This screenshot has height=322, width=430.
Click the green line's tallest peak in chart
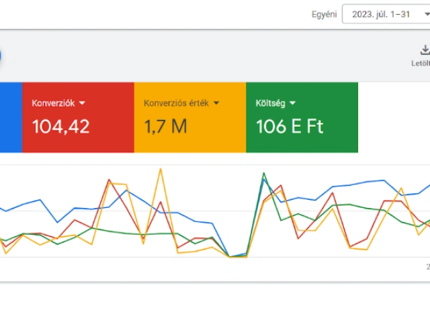(263, 173)
